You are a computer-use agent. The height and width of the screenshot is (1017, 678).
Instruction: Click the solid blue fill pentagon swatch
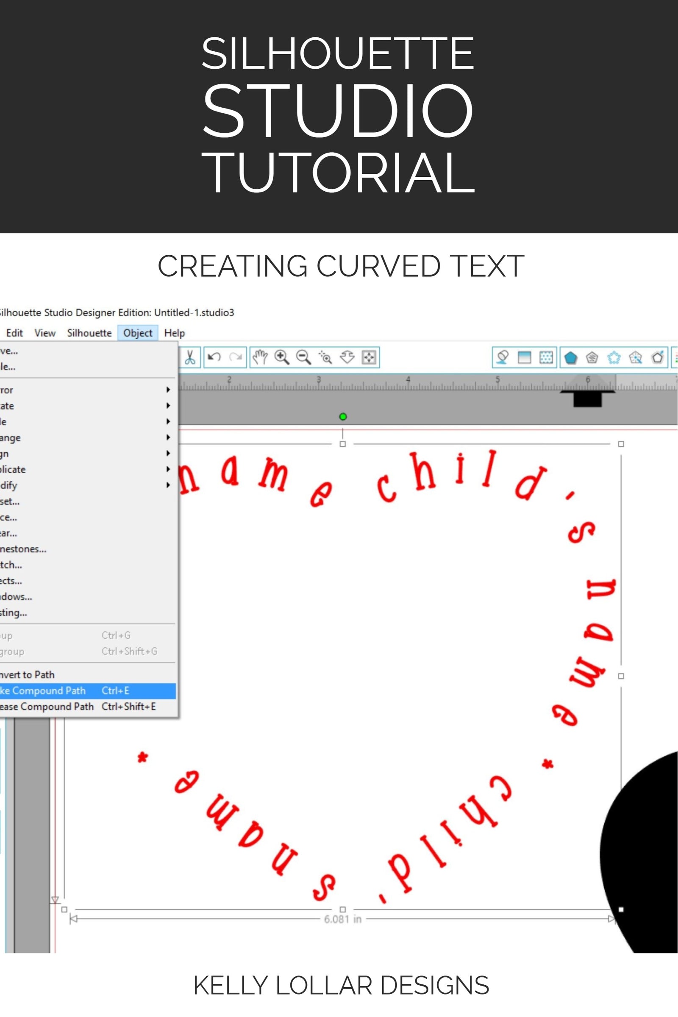point(571,358)
